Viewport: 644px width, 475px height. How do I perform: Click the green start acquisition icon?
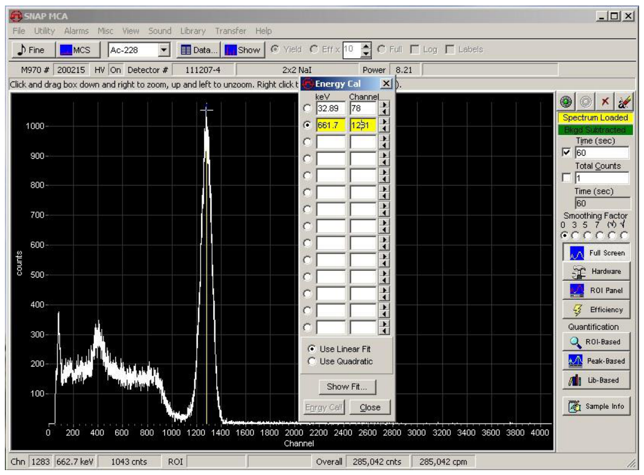tap(566, 102)
